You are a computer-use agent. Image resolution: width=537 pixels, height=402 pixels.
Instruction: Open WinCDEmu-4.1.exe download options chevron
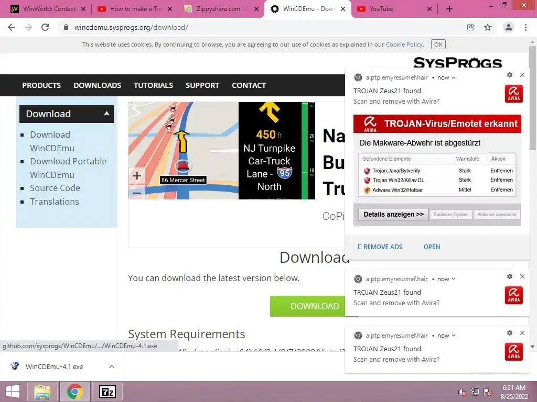(x=112, y=366)
